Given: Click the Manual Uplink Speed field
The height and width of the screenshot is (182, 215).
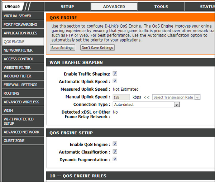Looking at the screenshot, I should (121, 97).
